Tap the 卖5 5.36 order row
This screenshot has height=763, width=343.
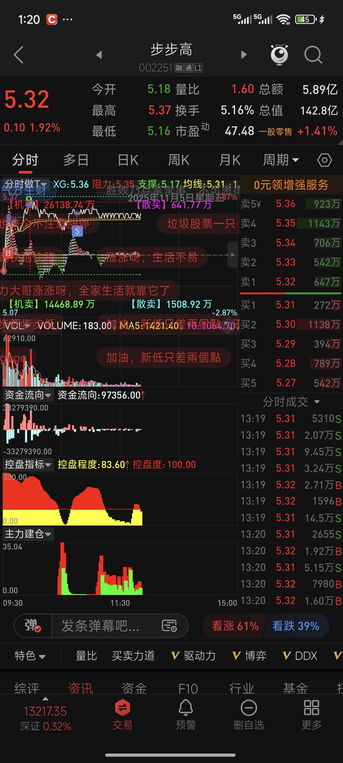tap(291, 204)
